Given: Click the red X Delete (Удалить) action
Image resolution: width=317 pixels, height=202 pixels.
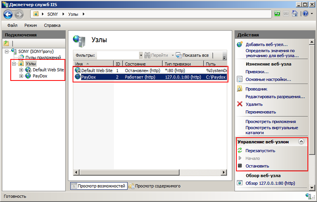Looking at the screenshot, I should coord(240,104).
